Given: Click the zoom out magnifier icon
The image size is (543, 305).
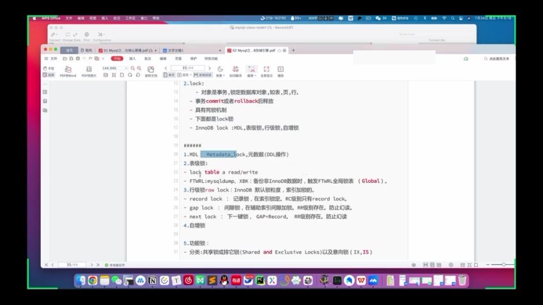Looking at the screenshot, I should [x=133, y=68].
